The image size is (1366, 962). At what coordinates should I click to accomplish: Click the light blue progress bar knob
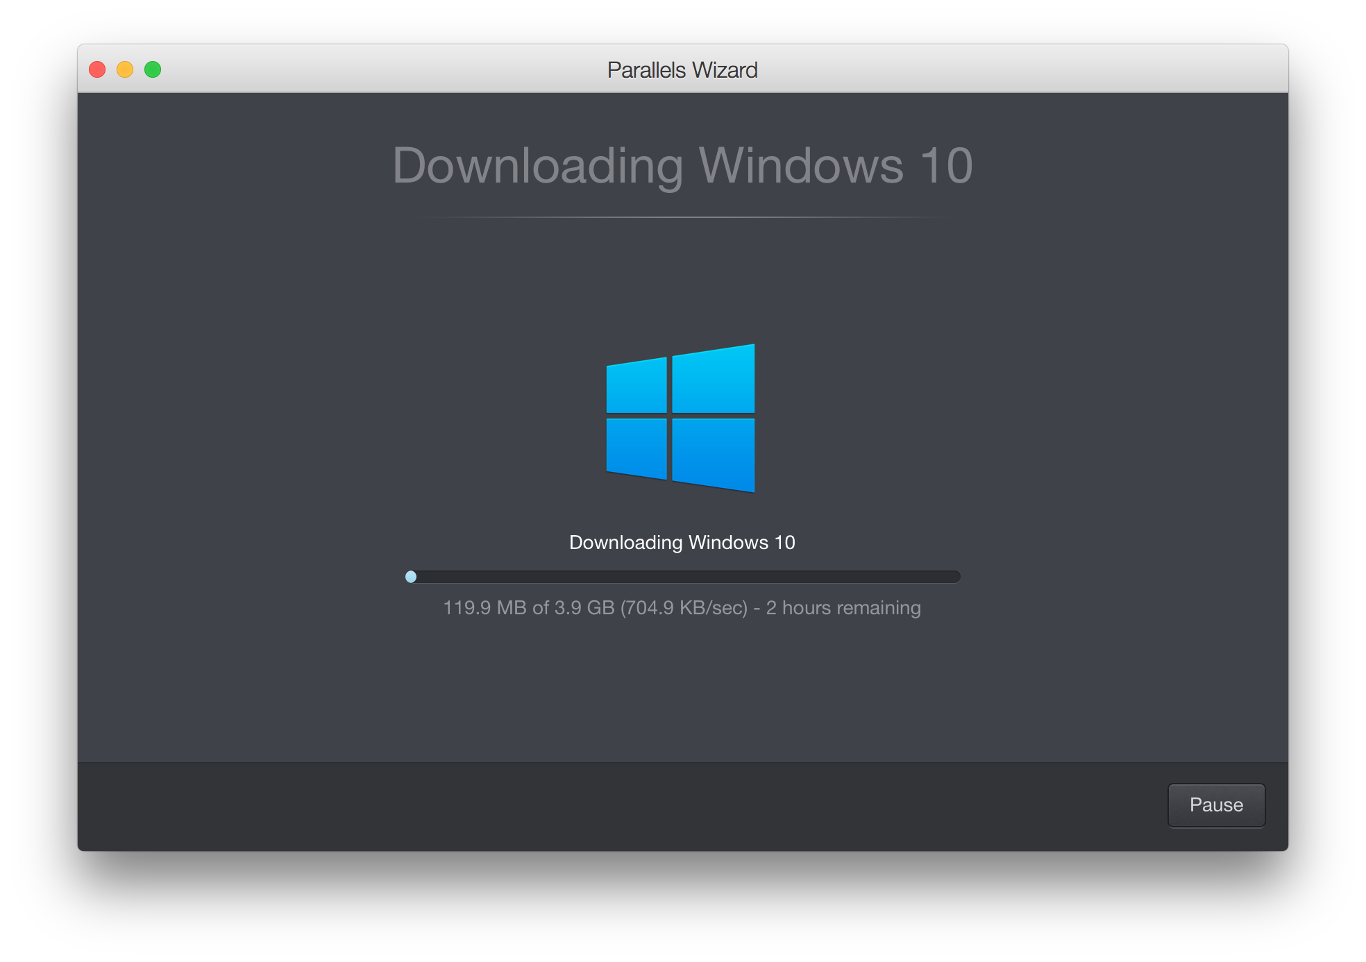(x=411, y=577)
